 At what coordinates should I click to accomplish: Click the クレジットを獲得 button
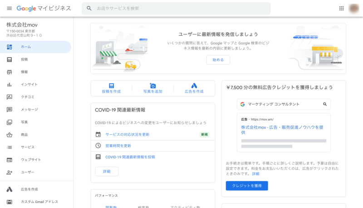pos(247,186)
